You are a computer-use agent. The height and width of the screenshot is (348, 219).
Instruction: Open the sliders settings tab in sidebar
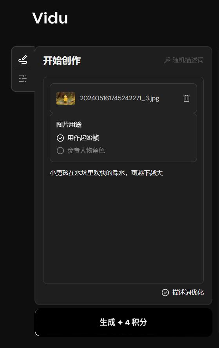[23, 79]
